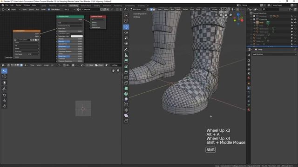Click the zoom magnifier in 3D viewport
Image resolution: width=298 pixels, height=167 pixels.
point(230,15)
